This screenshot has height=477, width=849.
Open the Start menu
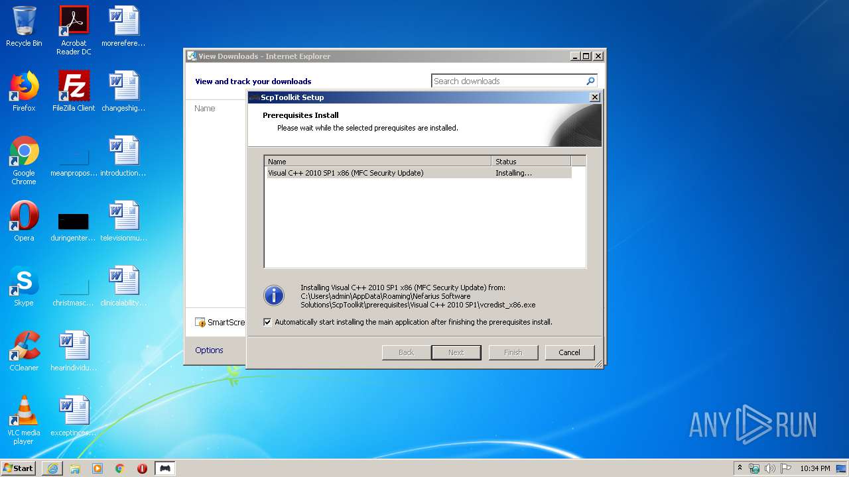(x=19, y=468)
